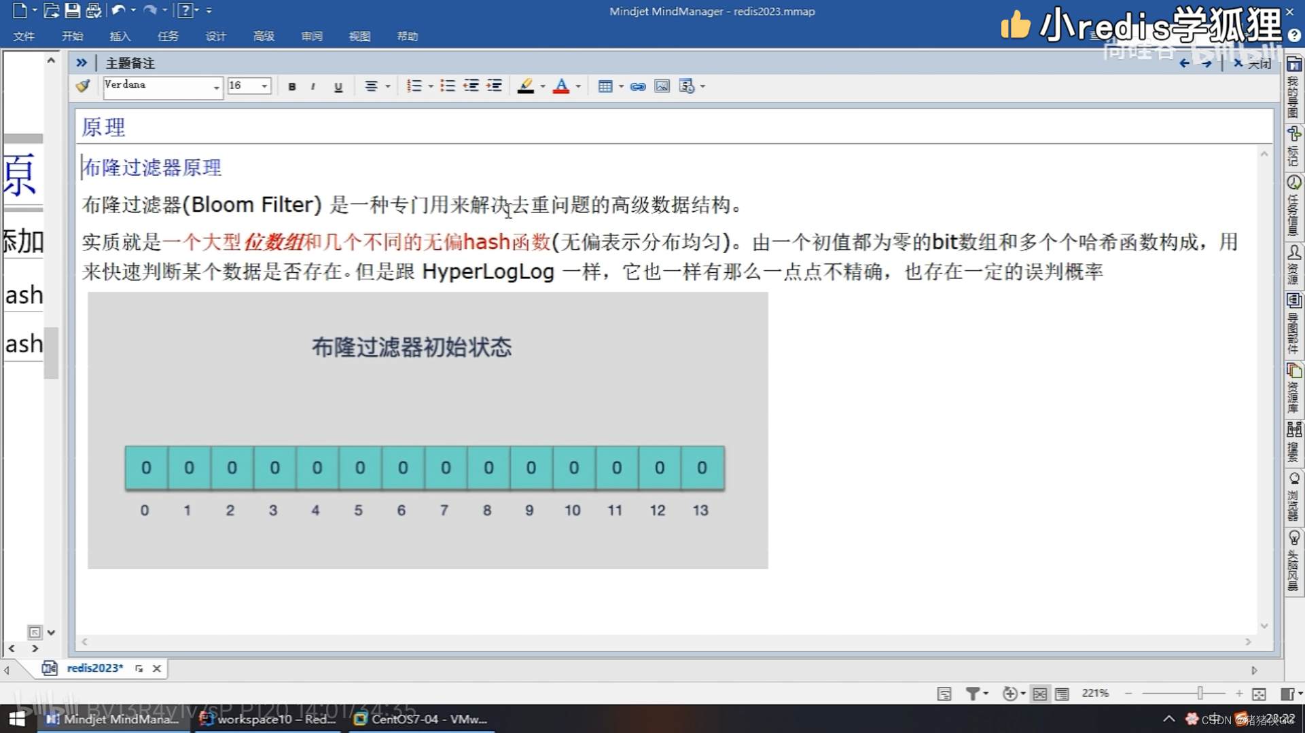The width and height of the screenshot is (1305, 733).
Task: Save the map using the floppy disk icon
Action: click(72, 11)
